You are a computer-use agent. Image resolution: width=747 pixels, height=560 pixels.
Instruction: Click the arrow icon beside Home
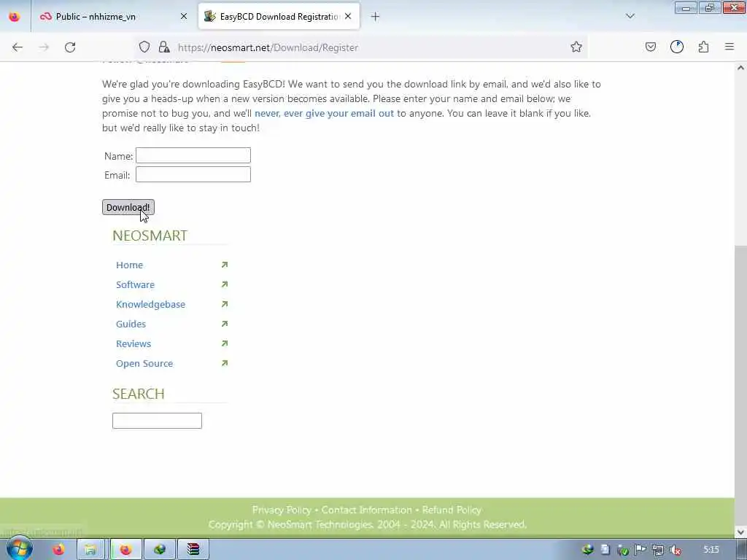pyautogui.click(x=225, y=265)
